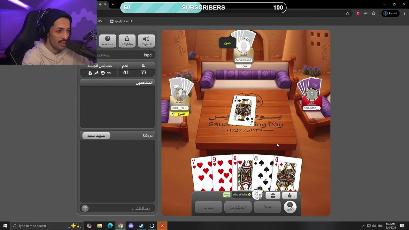Open the gift icon button
Viewport: 409px width, 230px height.
coord(273,195)
